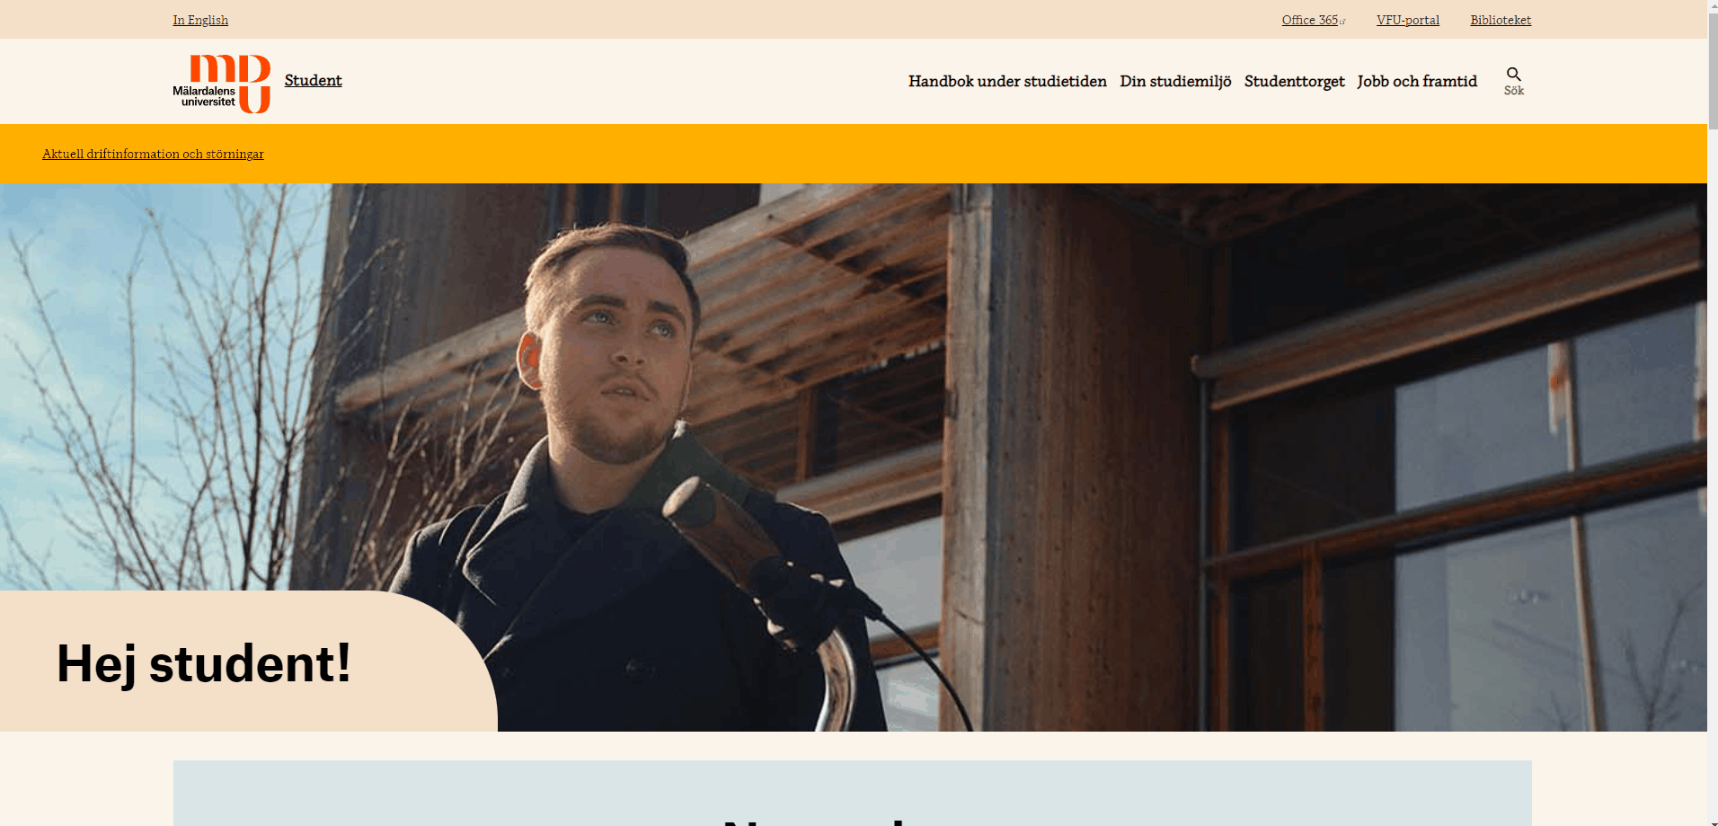Open the Handbok under studietiden menu

coord(1007,81)
